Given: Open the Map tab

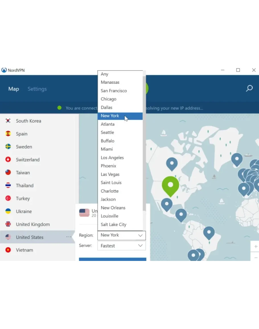Looking at the screenshot, I should point(14,89).
